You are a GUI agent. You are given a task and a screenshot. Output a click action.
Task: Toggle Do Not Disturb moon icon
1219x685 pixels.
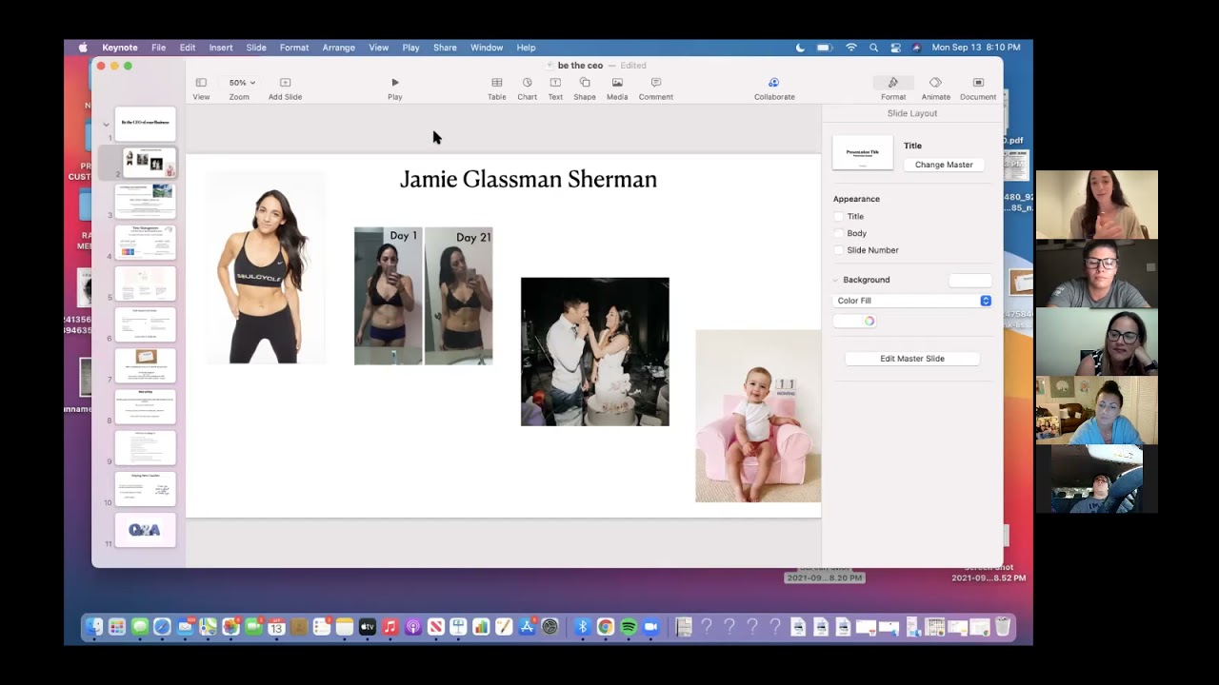click(x=800, y=48)
